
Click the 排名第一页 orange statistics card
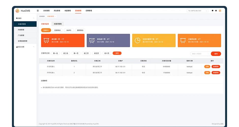[x=63, y=40]
